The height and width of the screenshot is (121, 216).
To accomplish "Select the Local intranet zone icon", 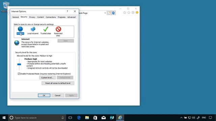I will pos(33,29).
